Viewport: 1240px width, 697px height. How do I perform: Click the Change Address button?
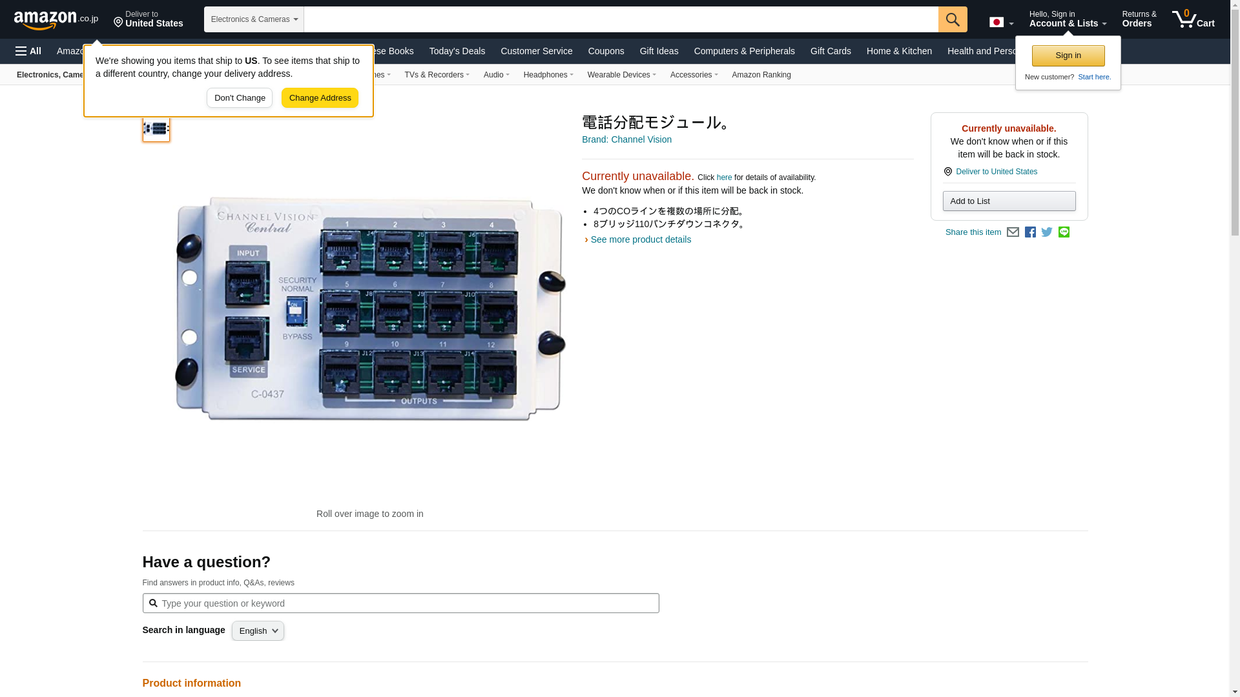[320, 98]
